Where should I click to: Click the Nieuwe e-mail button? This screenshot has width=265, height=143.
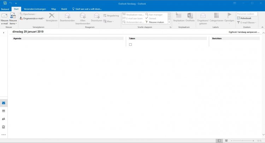tap(4, 18)
